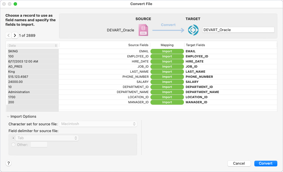Toggle the Import mapping for SALARY
Image resolution: width=283 pixels, height=172 pixels.
pos(167,82)
